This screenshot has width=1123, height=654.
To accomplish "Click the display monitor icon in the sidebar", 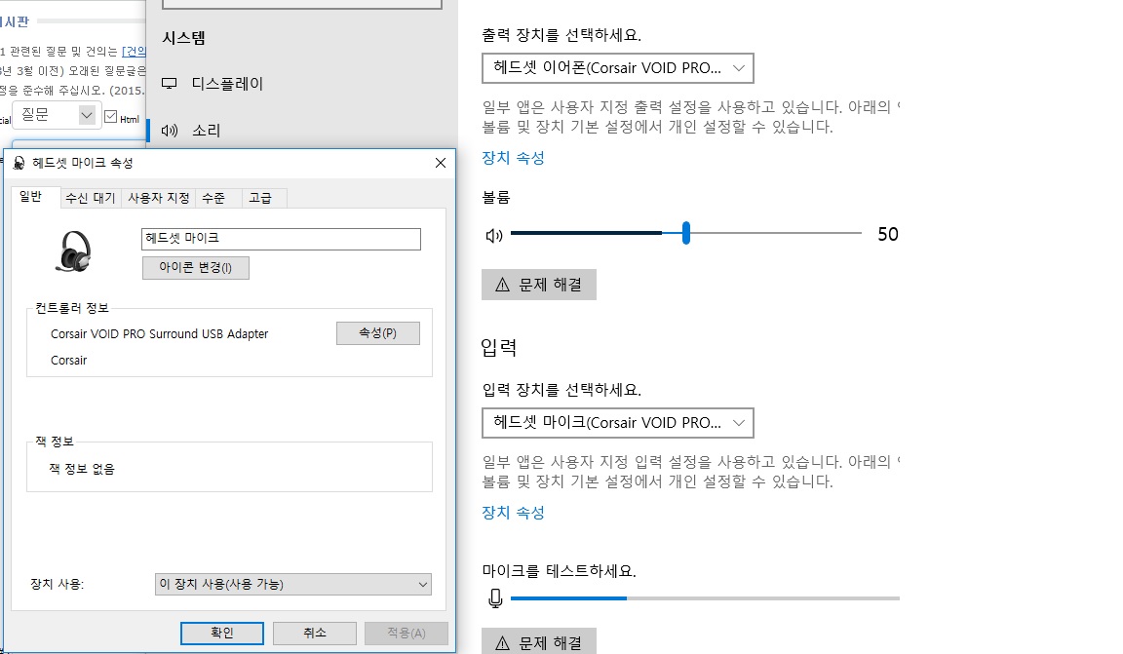I will (x=169, y=84).
